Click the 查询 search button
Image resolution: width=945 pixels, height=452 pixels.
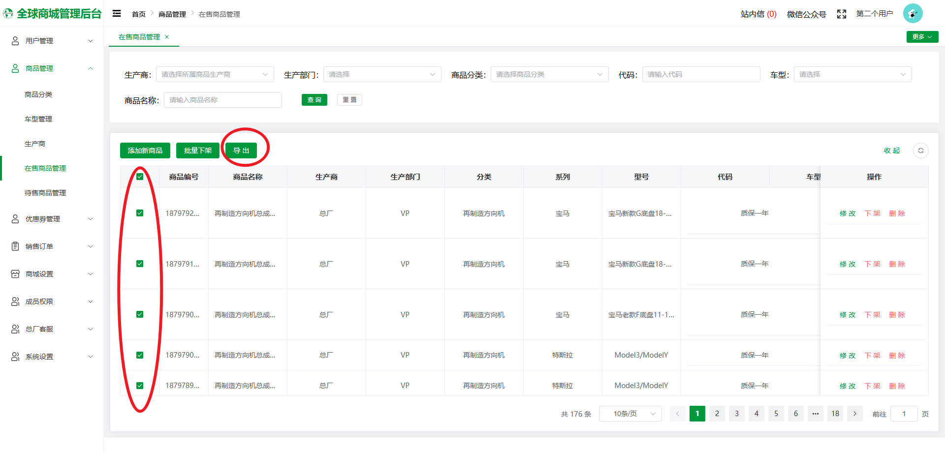tap(314, 100)
